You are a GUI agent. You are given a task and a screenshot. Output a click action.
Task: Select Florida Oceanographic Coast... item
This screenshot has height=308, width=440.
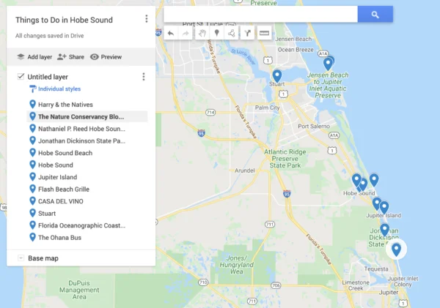coord(87,225)
